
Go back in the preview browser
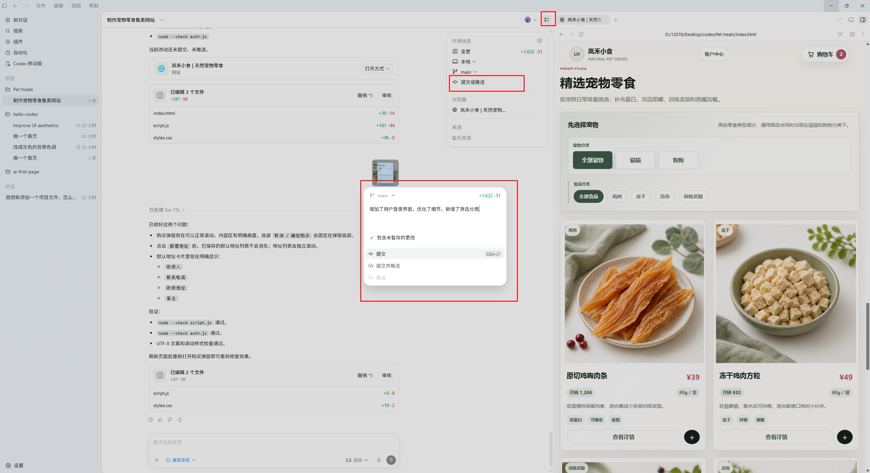tap(561, 34)
